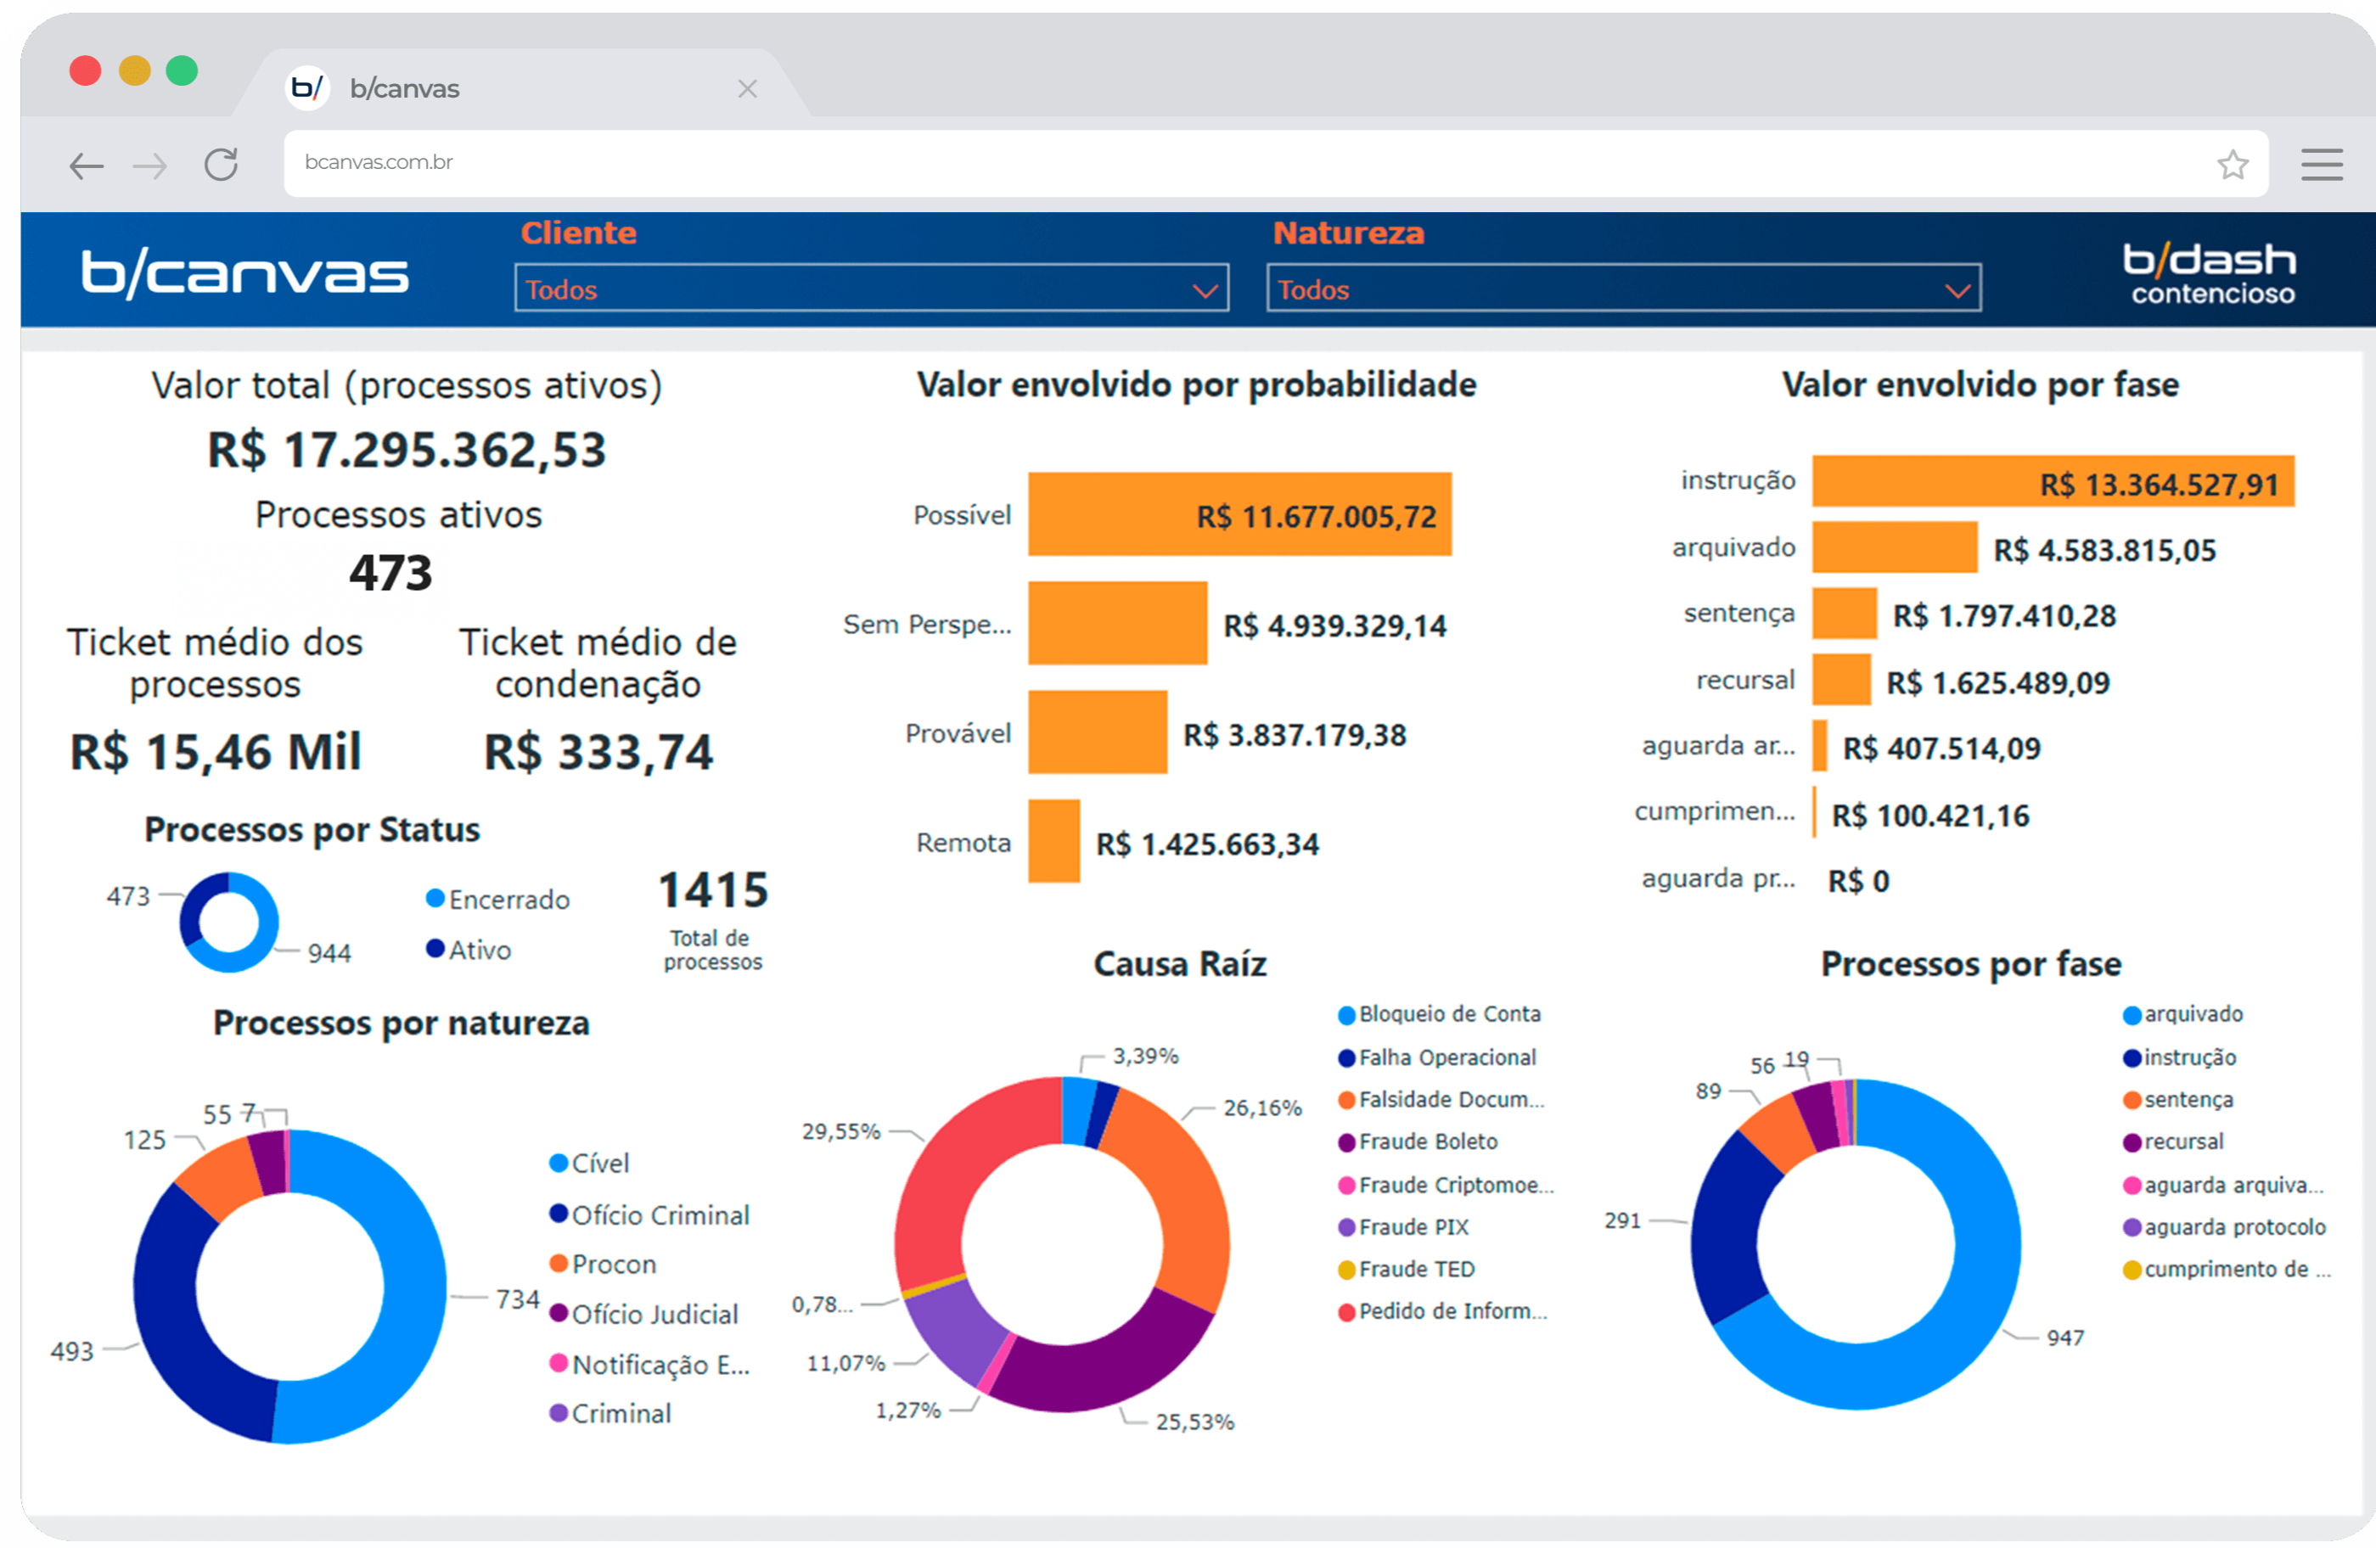
Task: Select Ativo legend marker
Action: pyautogui.click(x=435, y=947)
